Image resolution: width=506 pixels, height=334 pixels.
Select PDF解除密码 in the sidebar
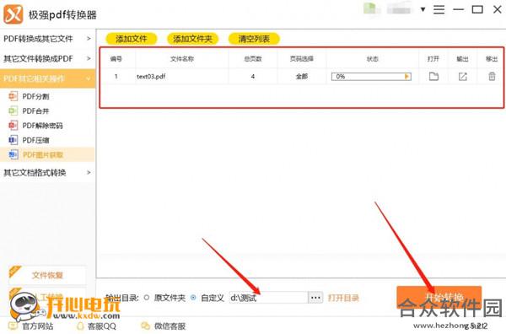tap(42, 126)
